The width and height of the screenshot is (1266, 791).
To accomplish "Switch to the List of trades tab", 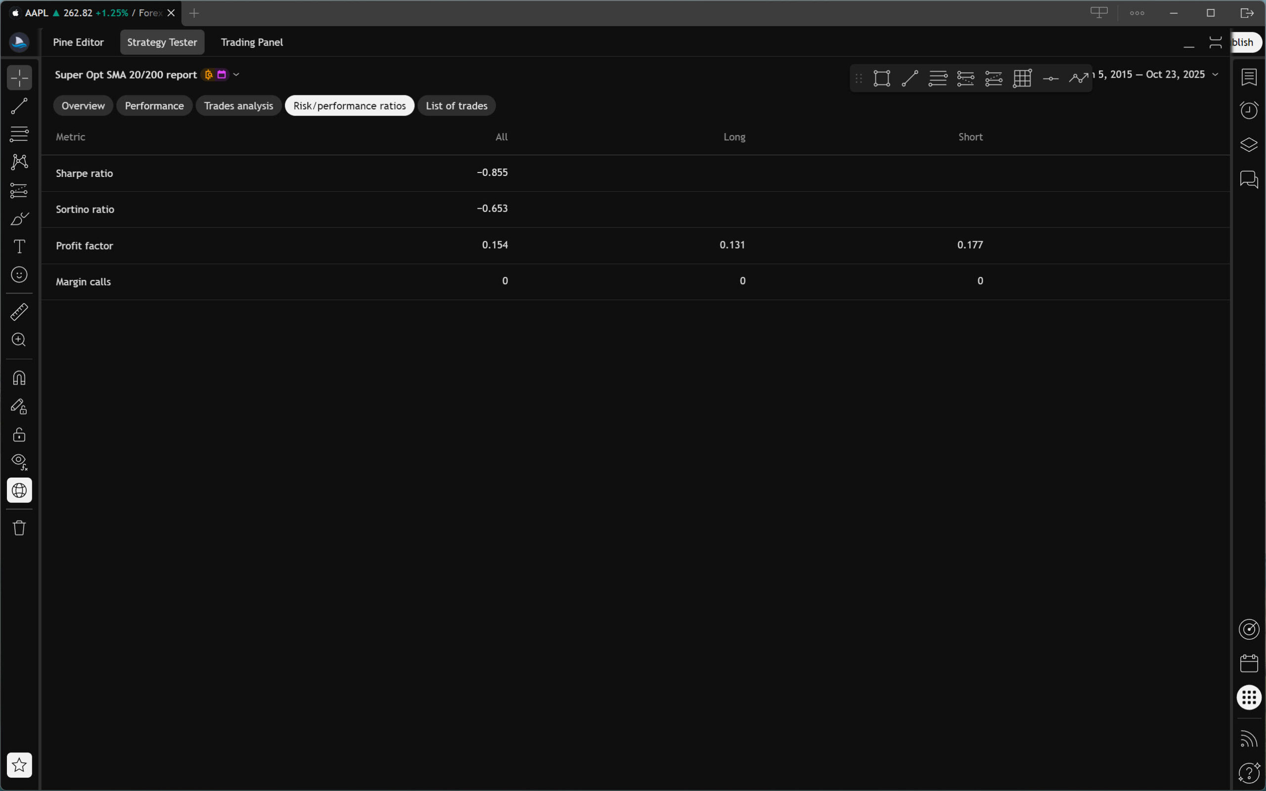I will click(x=456, y=106).
